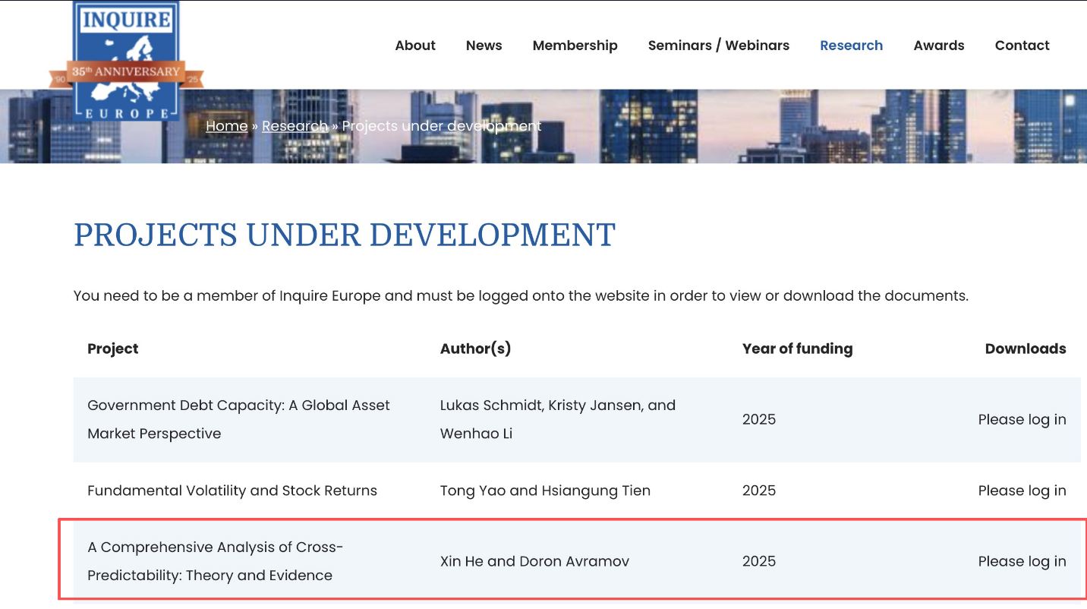Open the About menu item
1087x609 pixels.
coord(415,46)
